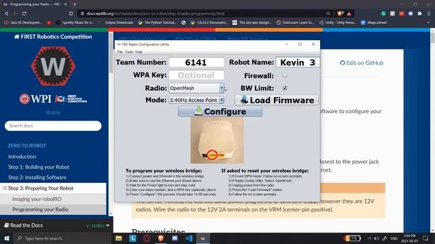Open the Brave Rewards triangle icon
435x244 pixels.
click(349, 14)
